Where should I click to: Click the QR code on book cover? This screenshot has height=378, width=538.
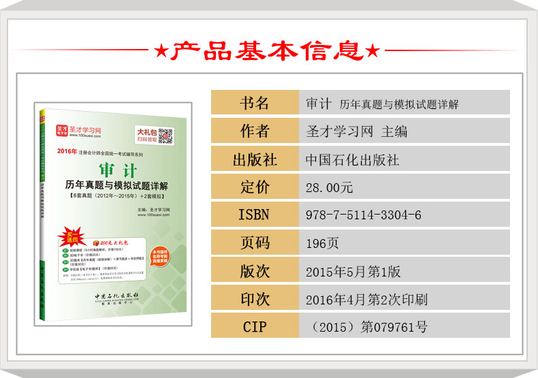[x=165, y=136]
